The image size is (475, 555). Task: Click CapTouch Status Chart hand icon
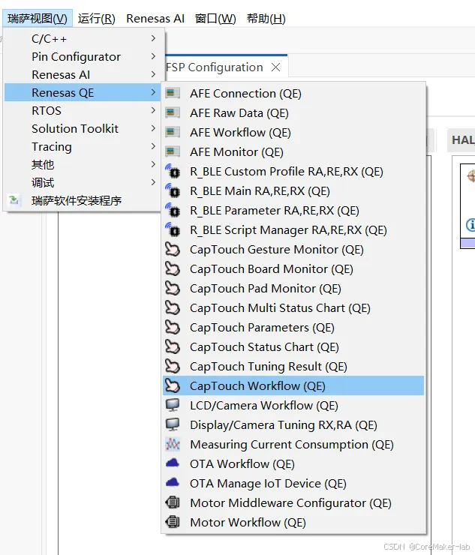[x=173, y=346]
